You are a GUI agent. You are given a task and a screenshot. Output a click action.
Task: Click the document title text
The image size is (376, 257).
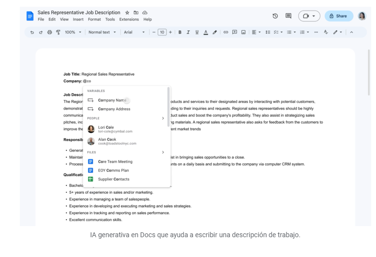(79, 13)
